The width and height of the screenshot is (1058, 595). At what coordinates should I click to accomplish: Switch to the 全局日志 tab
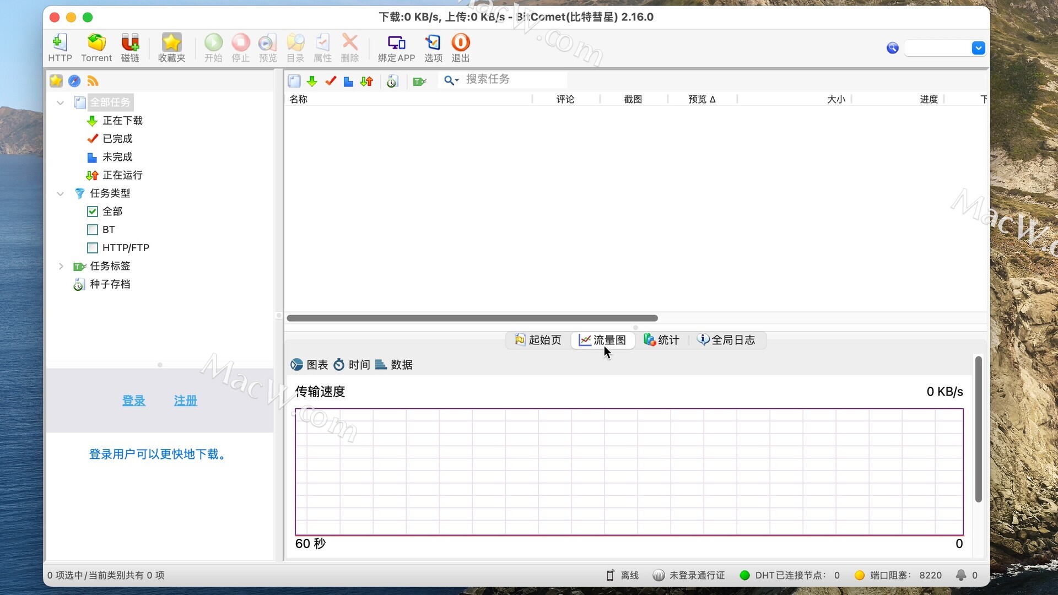[726, 340]
